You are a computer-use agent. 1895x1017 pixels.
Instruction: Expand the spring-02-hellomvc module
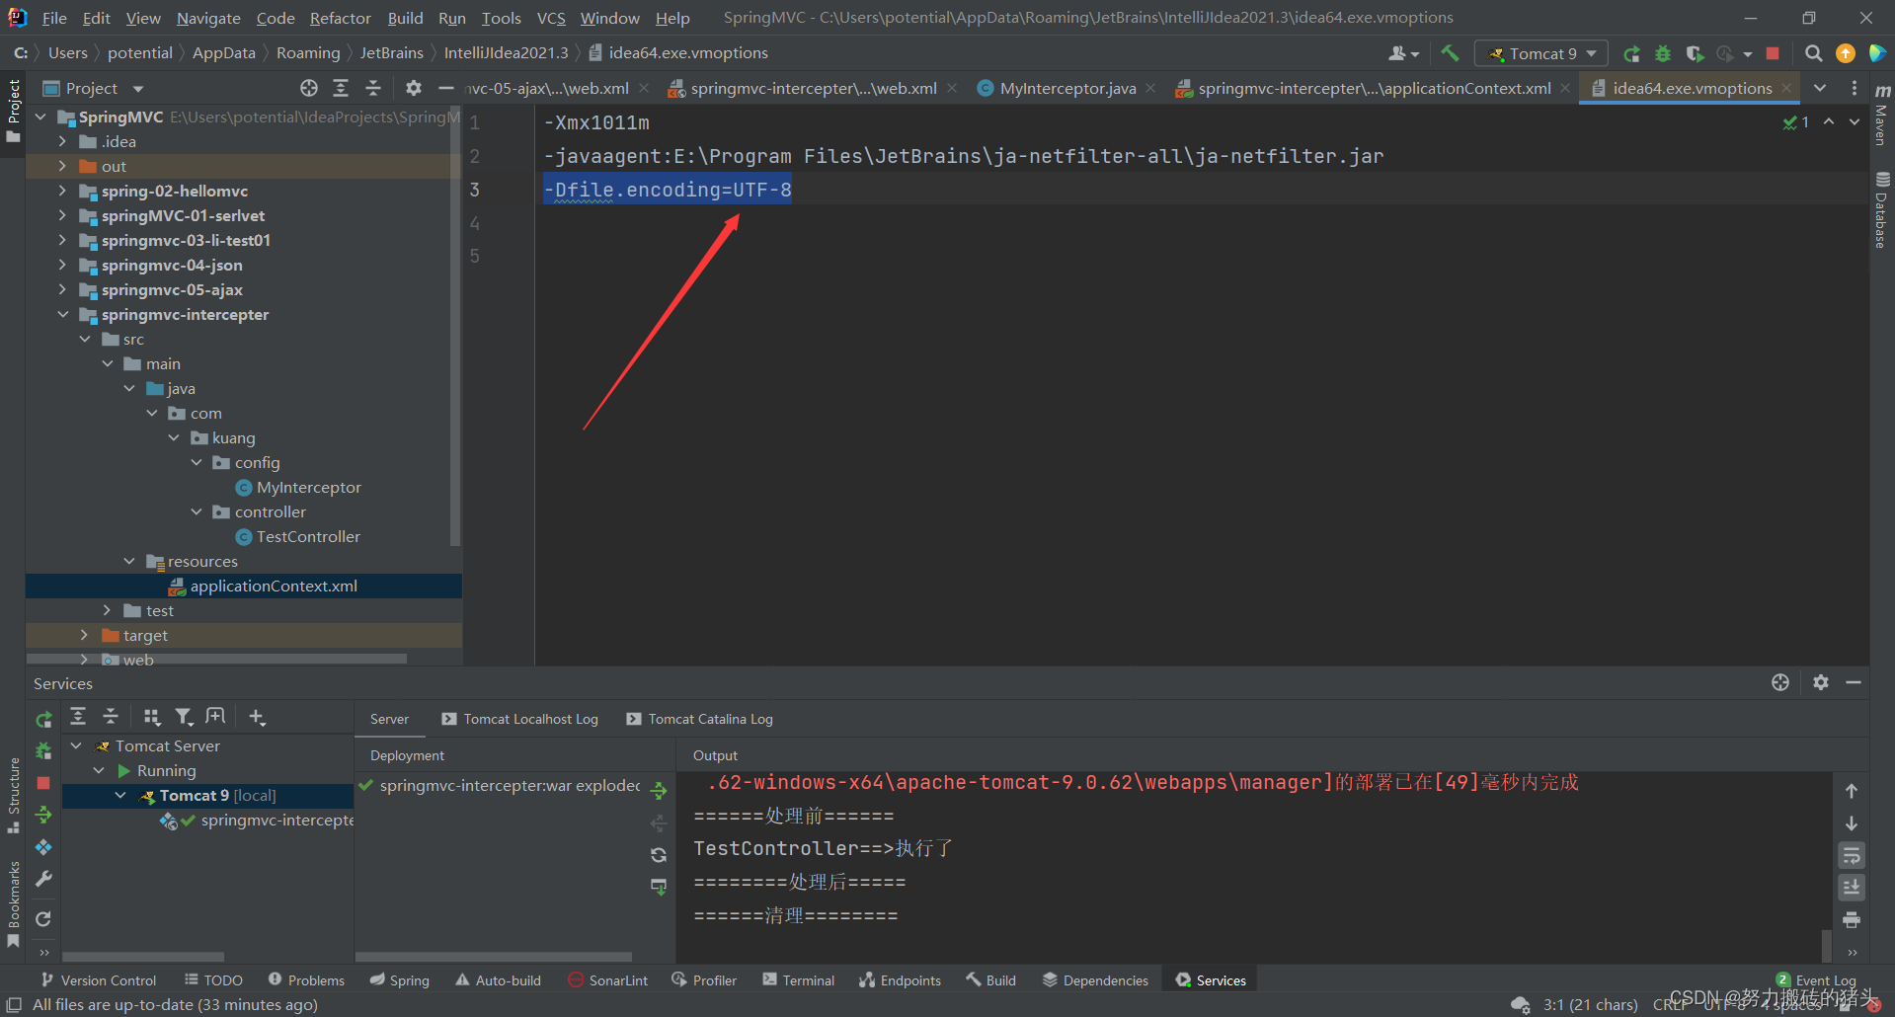pos(62,191)
